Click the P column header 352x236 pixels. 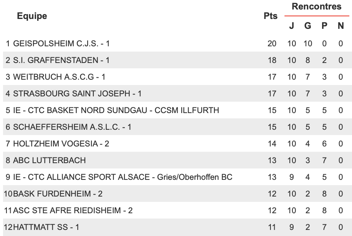[x=324, y=25]
